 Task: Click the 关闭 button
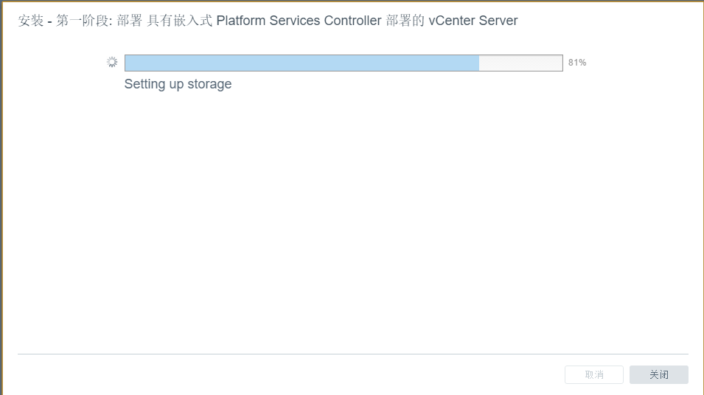click(658, 375)
